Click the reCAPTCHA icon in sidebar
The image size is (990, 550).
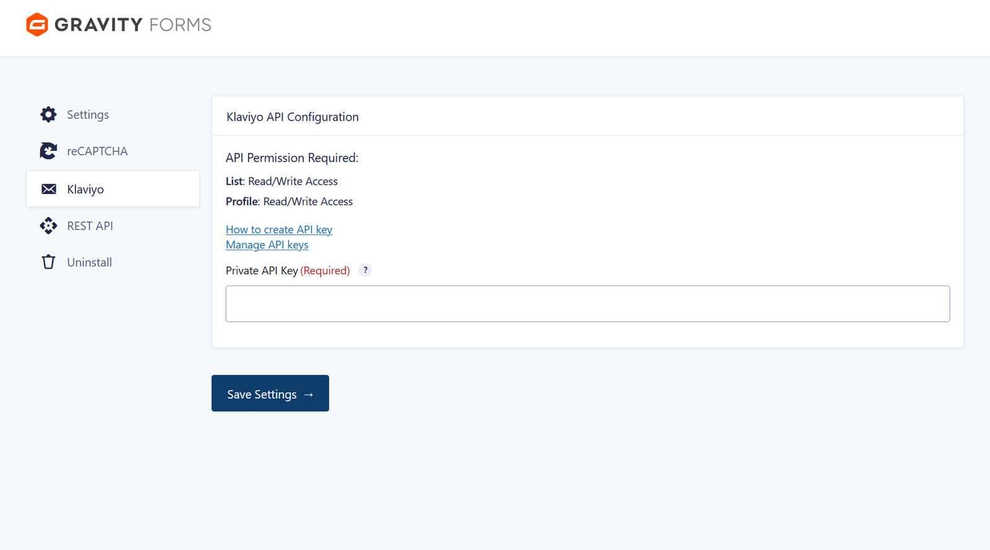click(48, 151)
